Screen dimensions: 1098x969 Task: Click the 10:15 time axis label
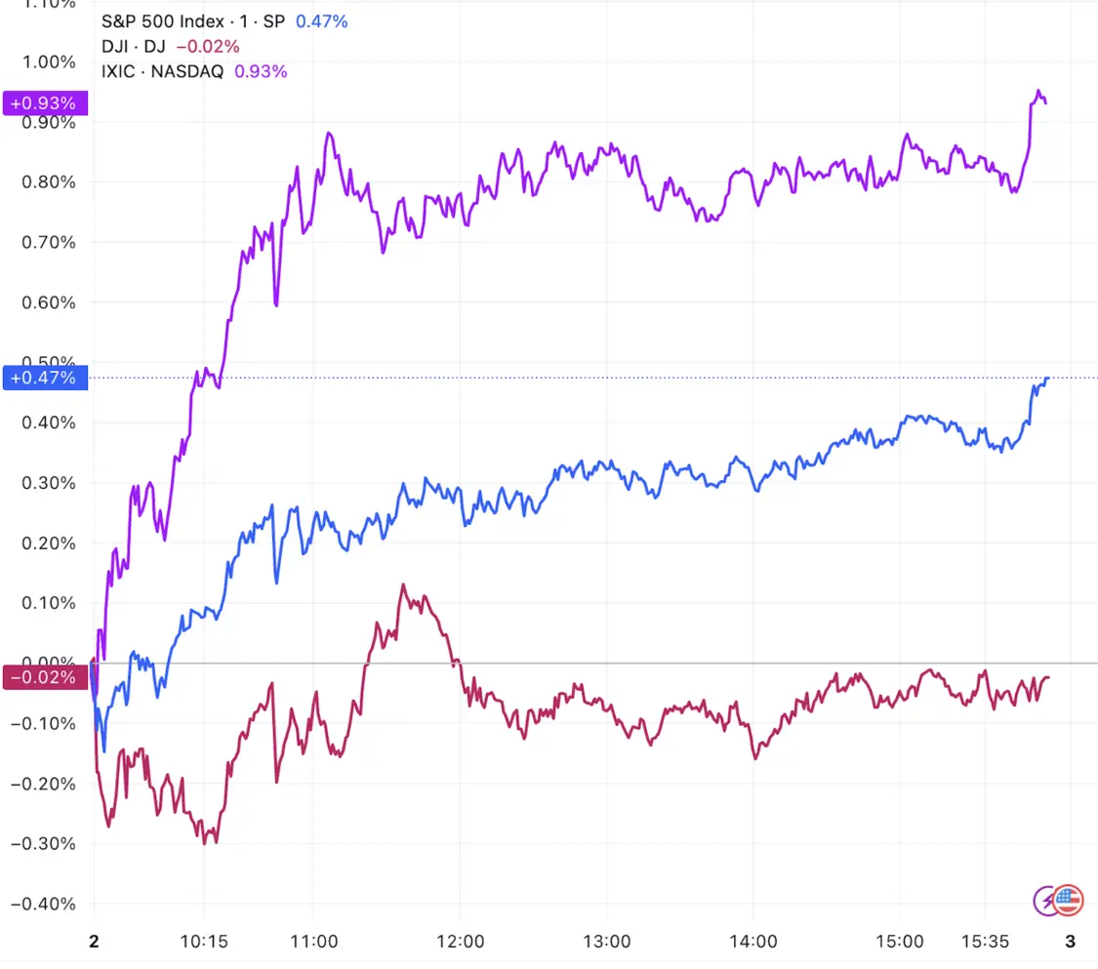tap(204, 943)
